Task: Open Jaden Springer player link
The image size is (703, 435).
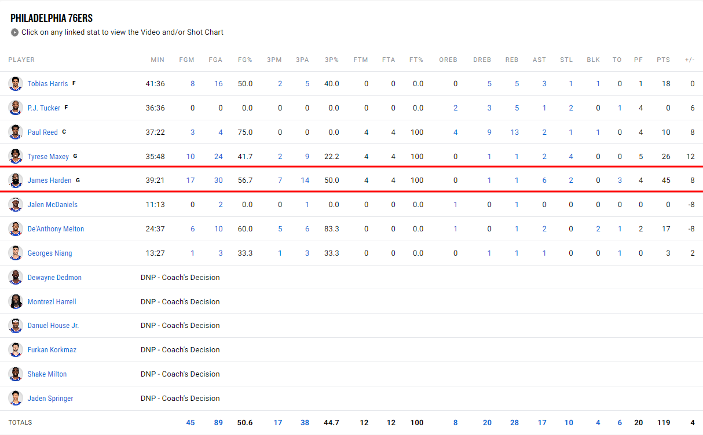Action: tap(50, 399)
